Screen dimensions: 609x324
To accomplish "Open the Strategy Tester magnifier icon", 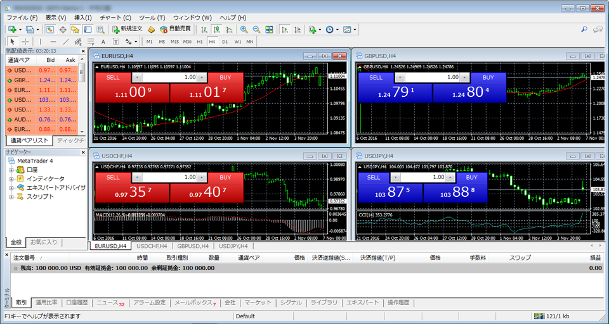I will pyautogui.click(x=100, y=30).
